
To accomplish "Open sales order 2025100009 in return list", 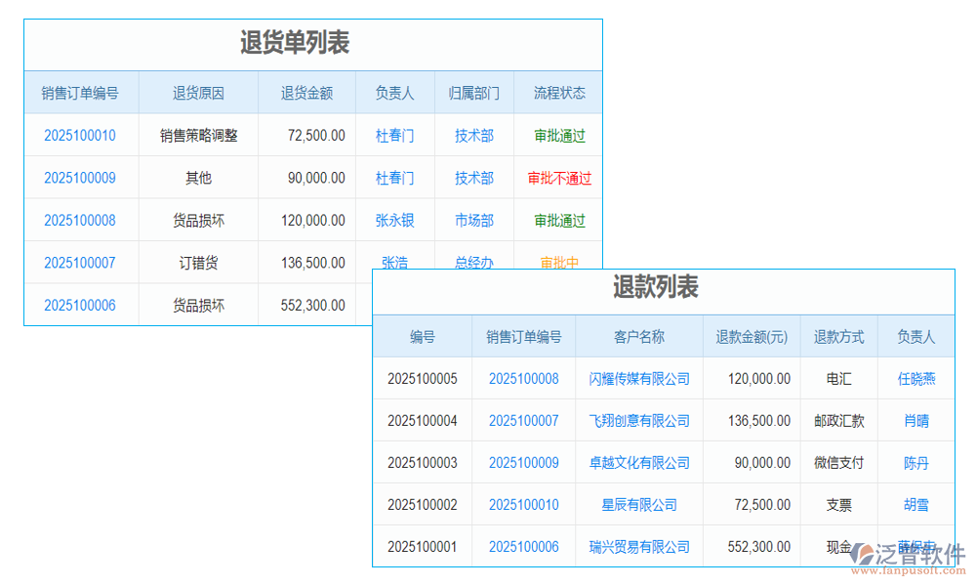I will point(80,178).
